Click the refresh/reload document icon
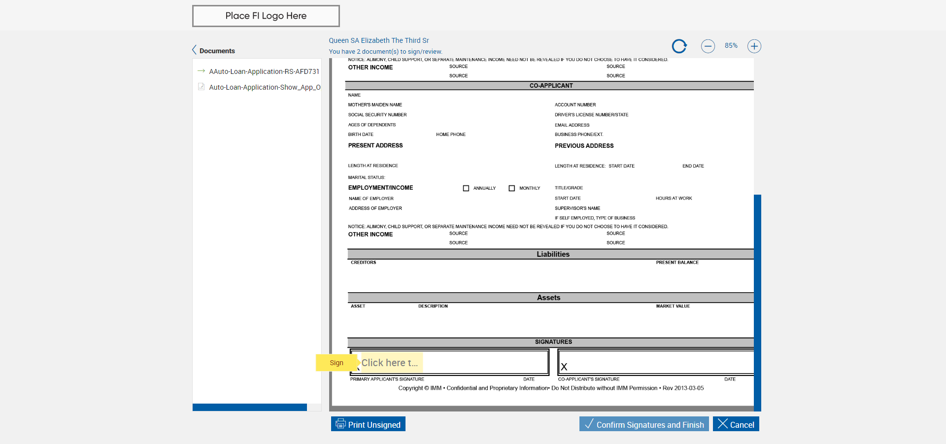 click(679, 46)
